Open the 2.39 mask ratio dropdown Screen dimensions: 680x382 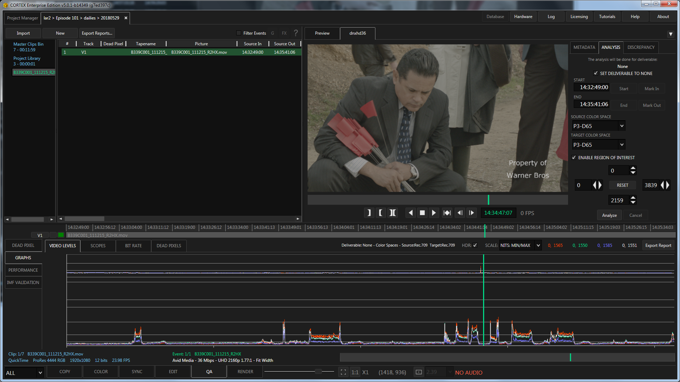tap(439, 372)
